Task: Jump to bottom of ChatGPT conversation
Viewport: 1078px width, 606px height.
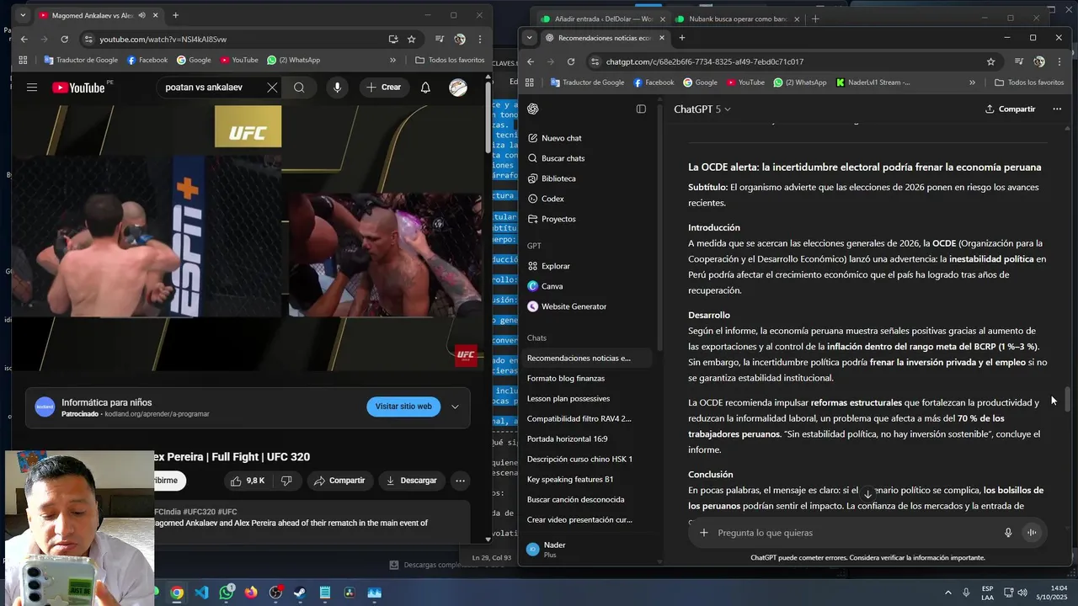Action: tap(867, 494)
